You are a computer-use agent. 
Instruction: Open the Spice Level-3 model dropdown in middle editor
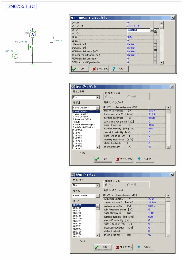point(98,108)
